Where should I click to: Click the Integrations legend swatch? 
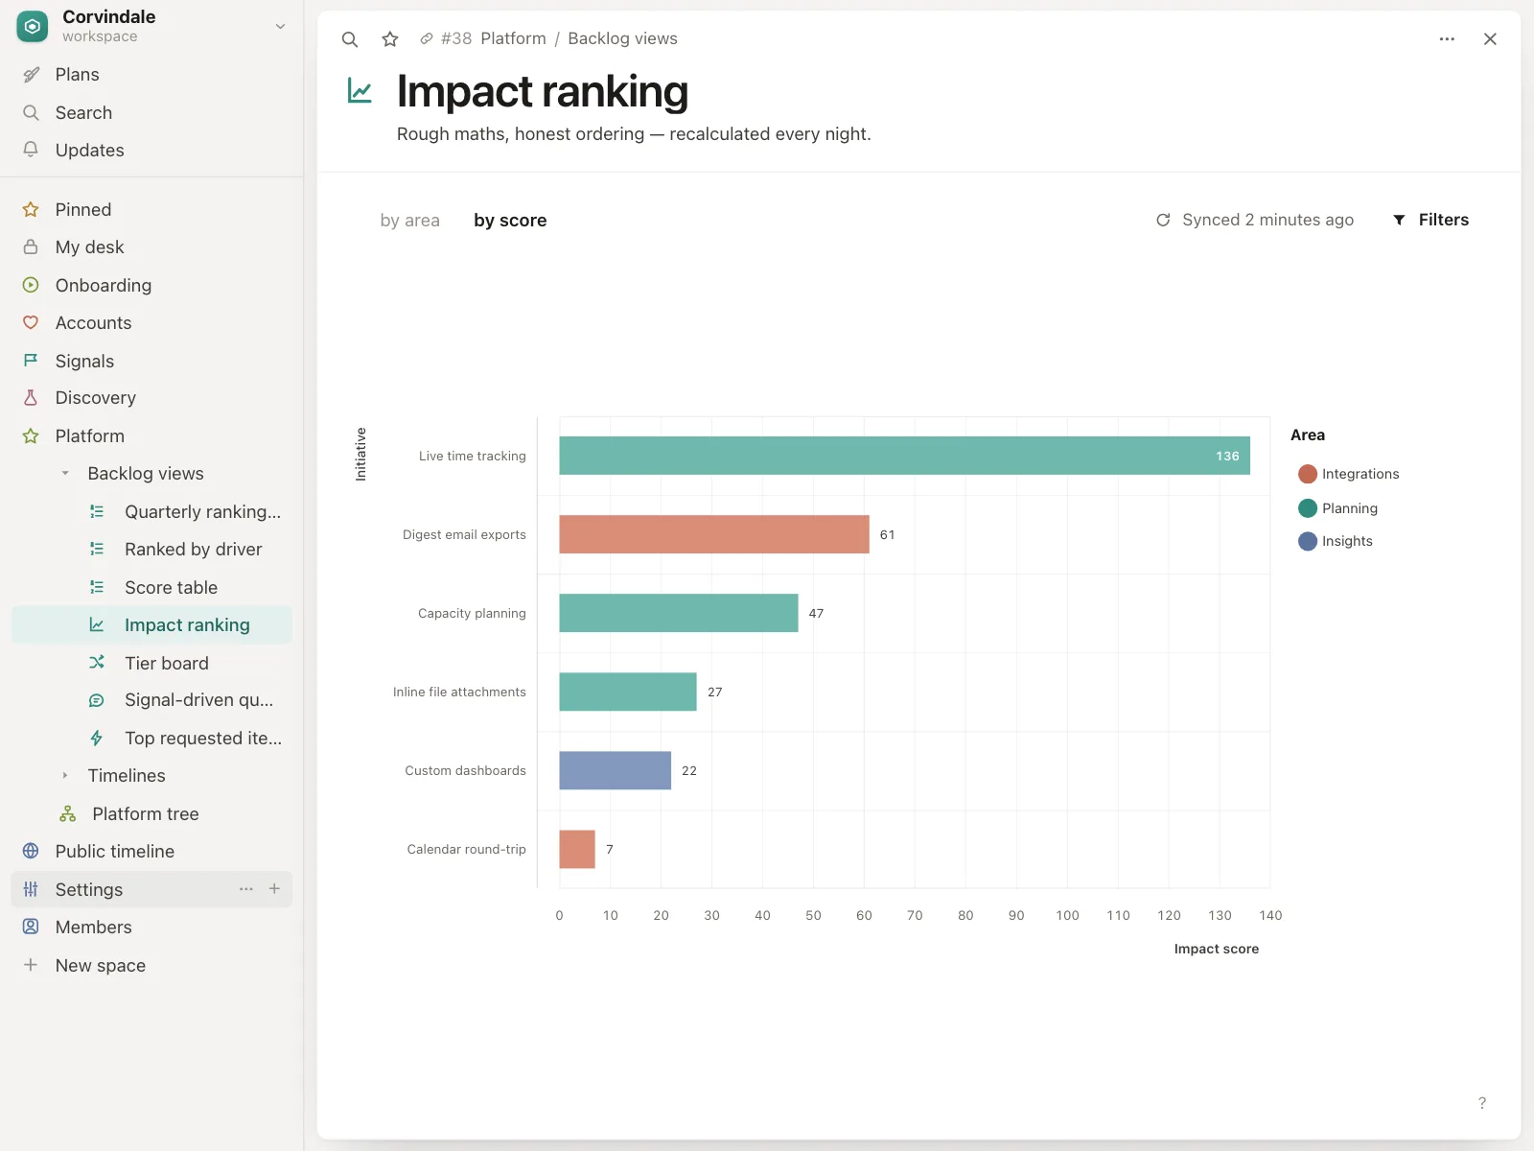[x=1308, y=474]
